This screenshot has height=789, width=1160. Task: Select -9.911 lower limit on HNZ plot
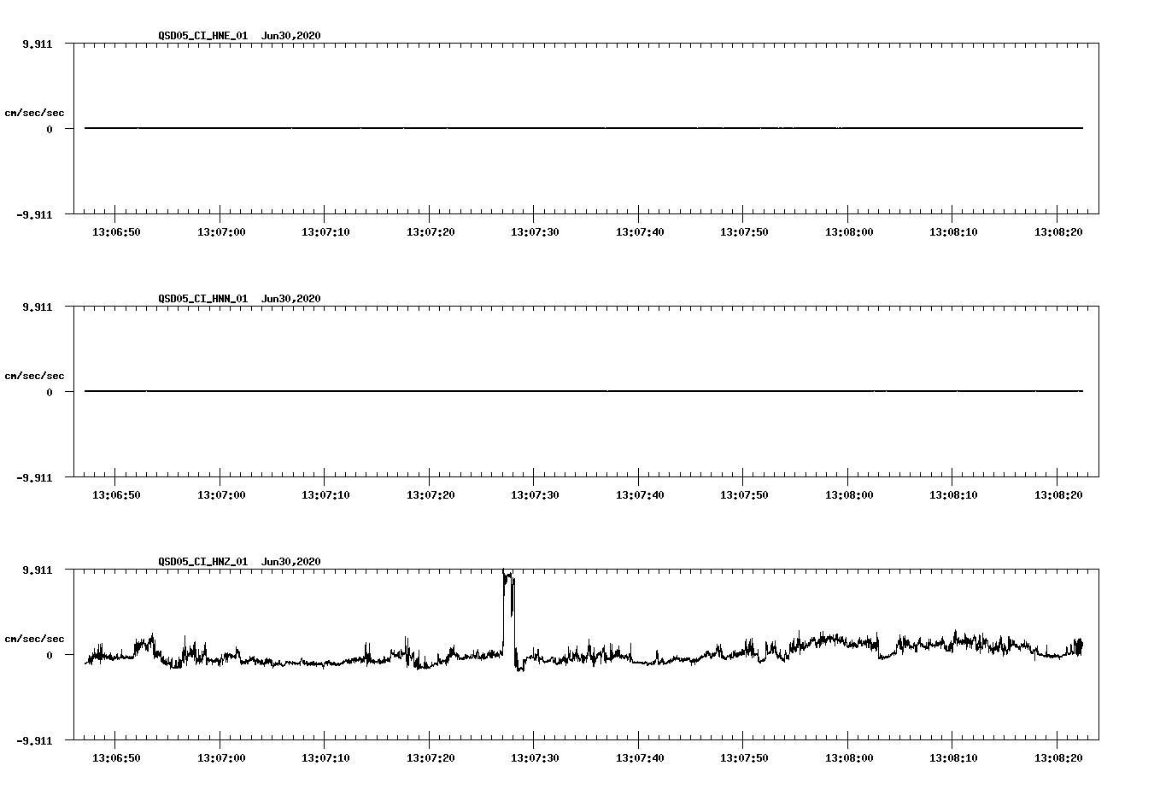pos(35,741)
